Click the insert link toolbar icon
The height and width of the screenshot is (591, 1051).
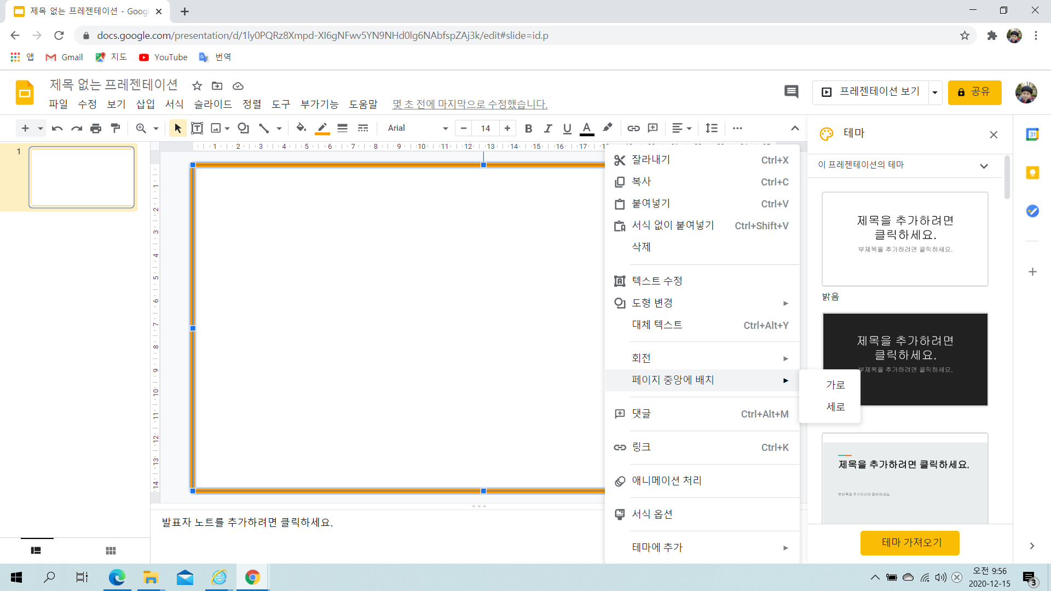(x=633, y=128)
